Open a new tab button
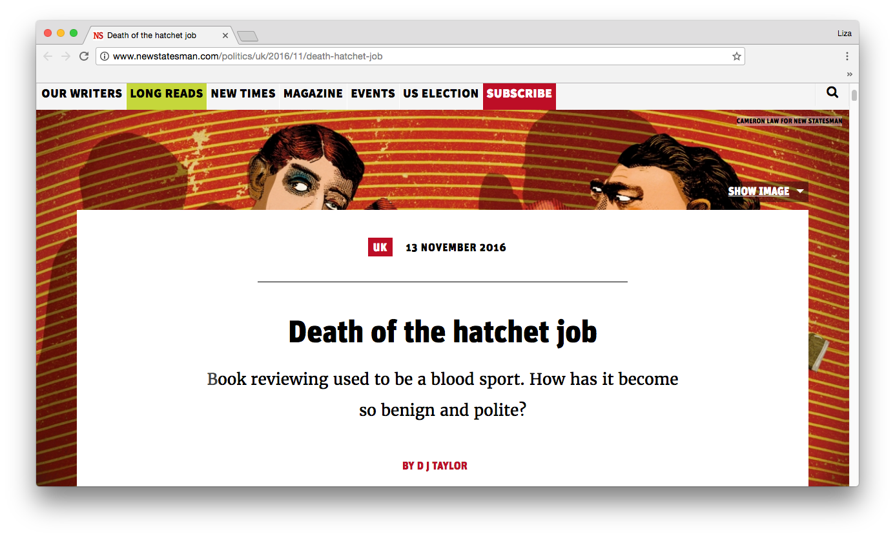Screen dimensions: 895x538 point(247,36)
